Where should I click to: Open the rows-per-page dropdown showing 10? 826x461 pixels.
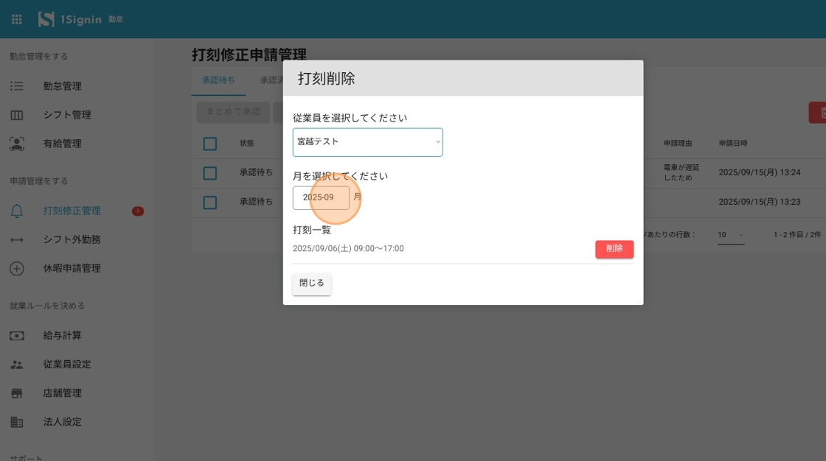[730, 235]
